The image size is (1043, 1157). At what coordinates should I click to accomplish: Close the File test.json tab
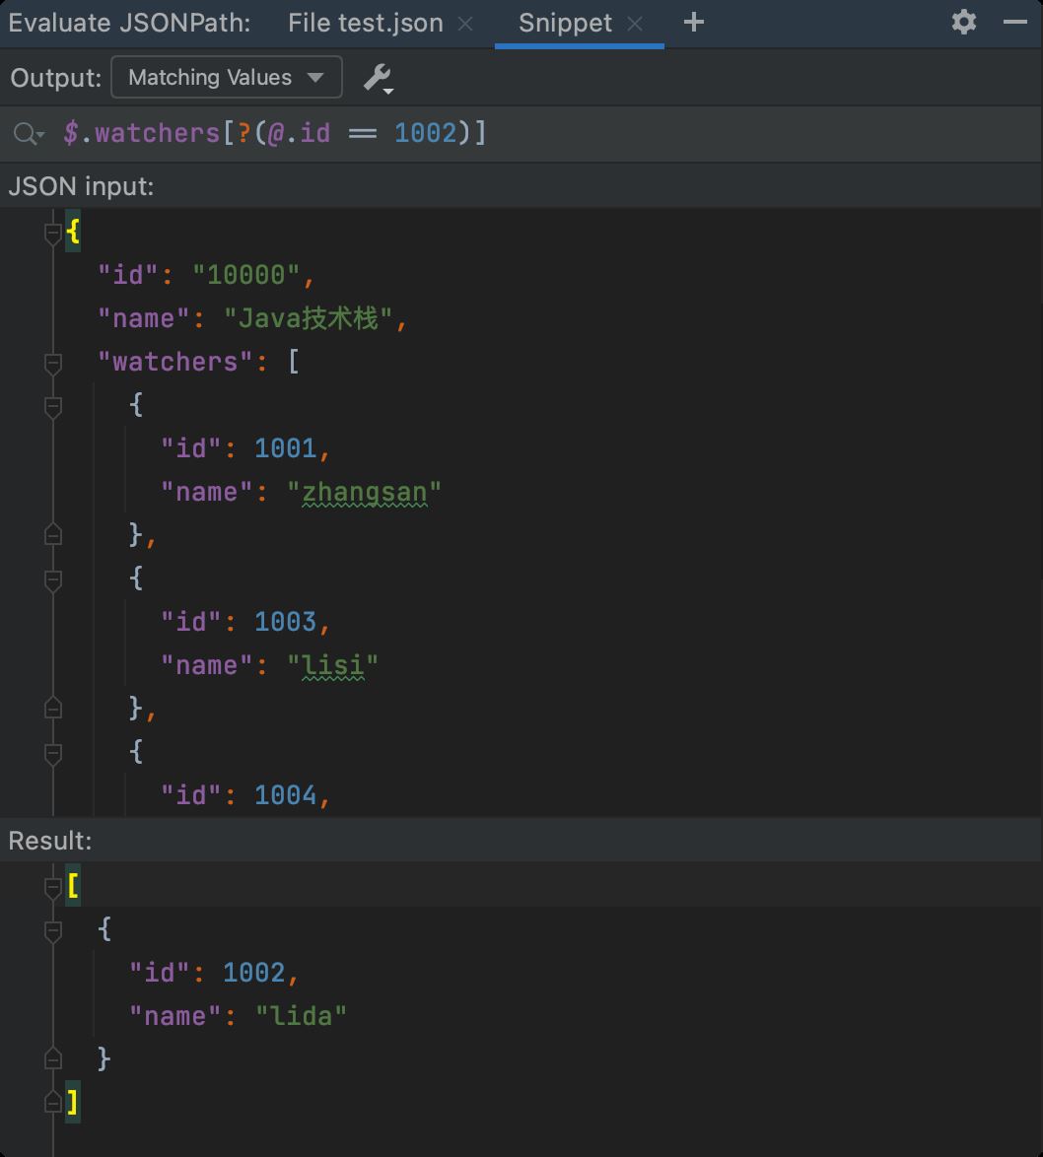tap(465, 24)
